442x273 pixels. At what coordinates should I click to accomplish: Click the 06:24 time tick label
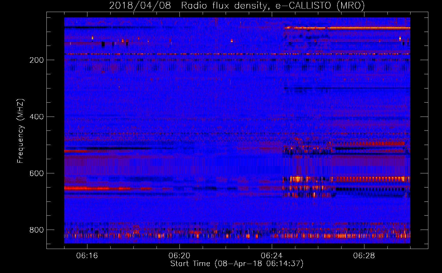pos(272,256)
